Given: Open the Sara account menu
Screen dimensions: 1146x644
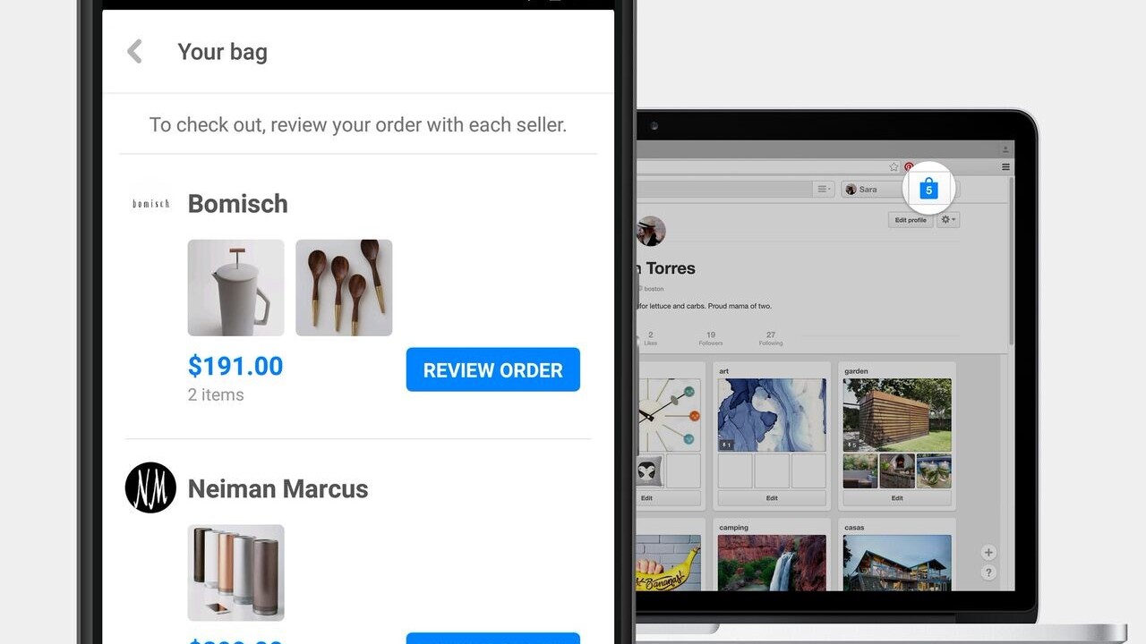Looking at the screenshot, I should 863,190.
